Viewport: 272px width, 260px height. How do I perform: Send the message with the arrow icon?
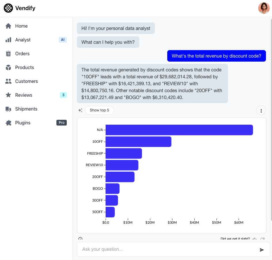click(x=262, y=250)
